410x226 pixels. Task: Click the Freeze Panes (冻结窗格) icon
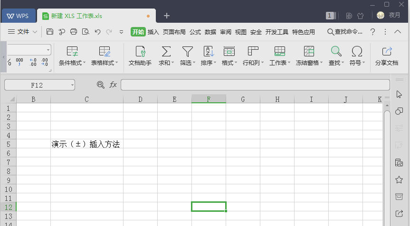[x=309, y=51]
